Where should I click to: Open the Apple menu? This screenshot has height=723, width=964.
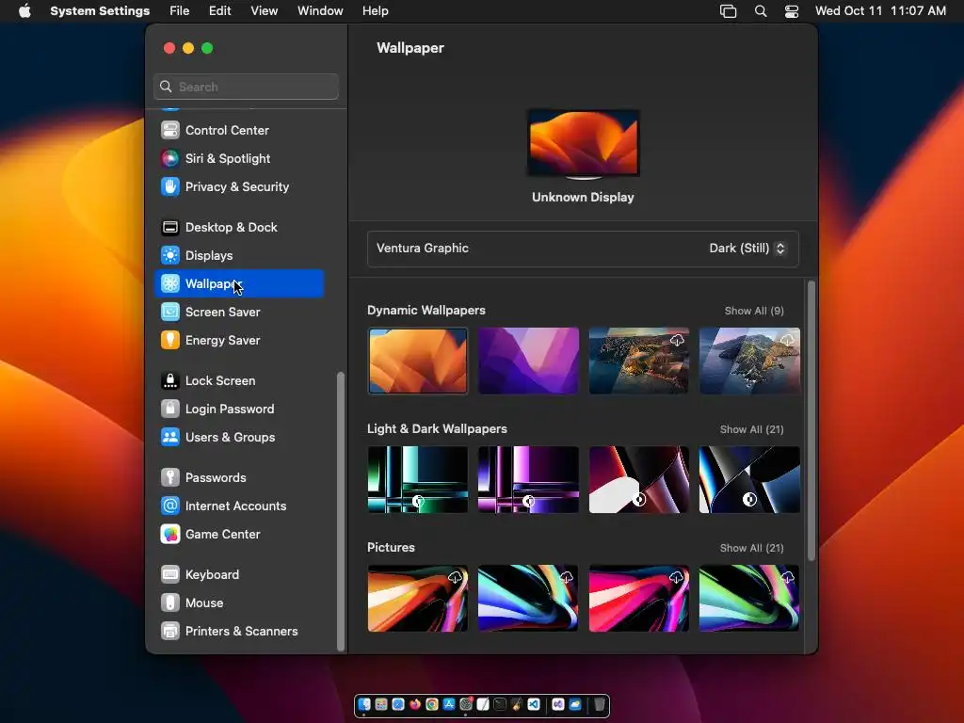coord(24,11)
